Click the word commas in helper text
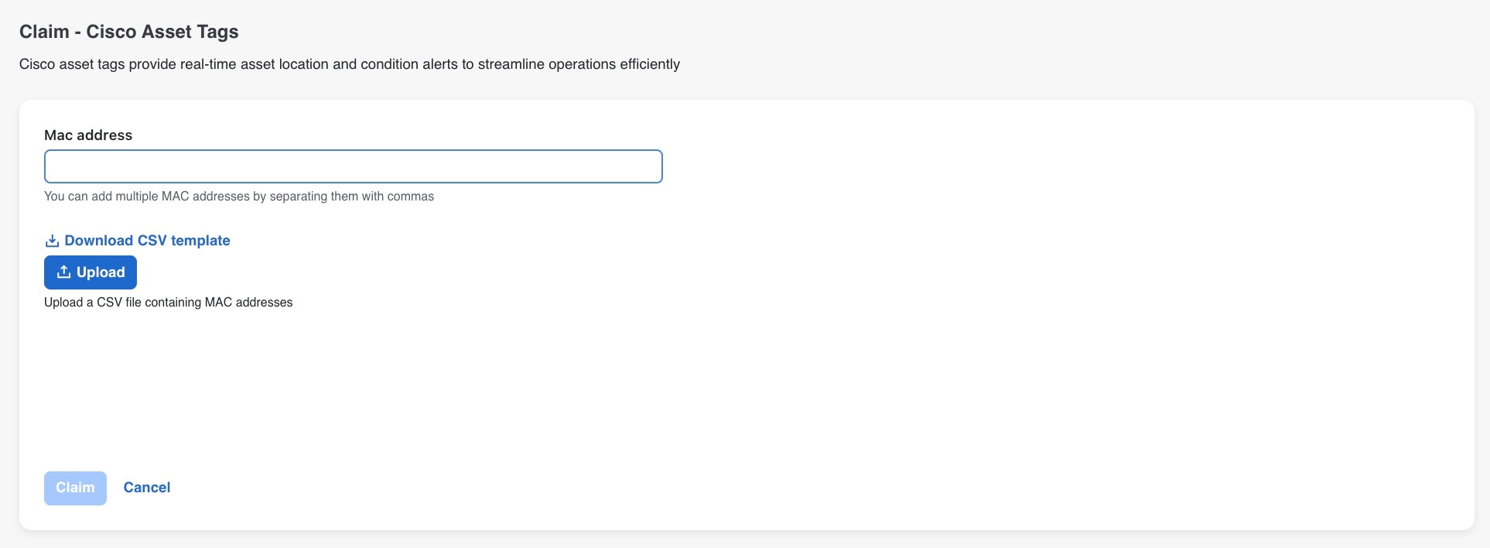The image size is (1490, 548). [411, 197]
